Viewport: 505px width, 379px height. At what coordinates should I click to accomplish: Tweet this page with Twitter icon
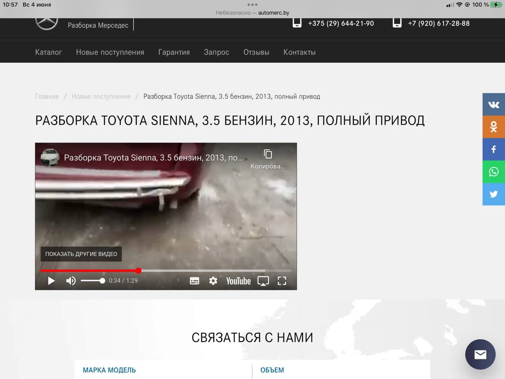494,194
